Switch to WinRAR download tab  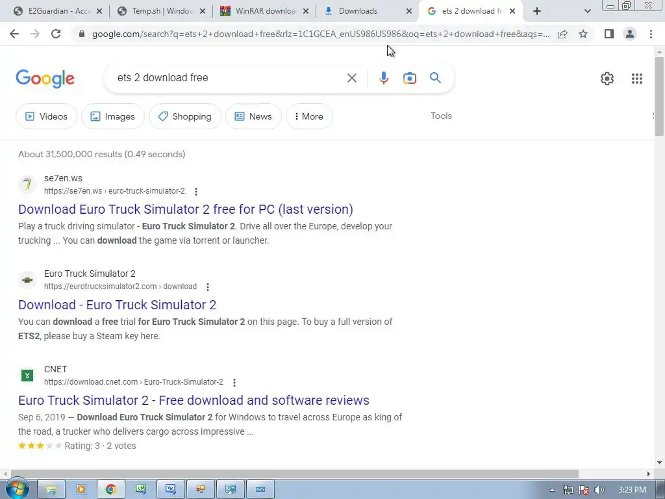263,11
